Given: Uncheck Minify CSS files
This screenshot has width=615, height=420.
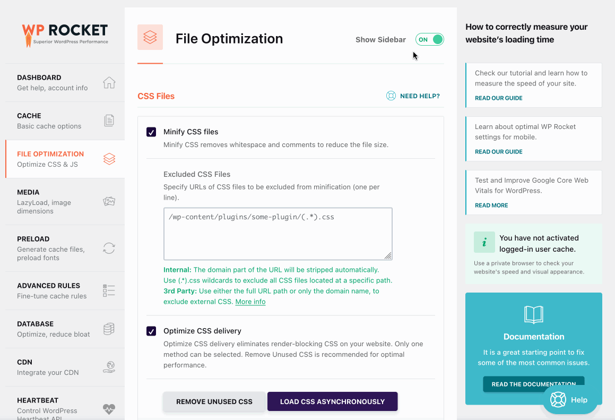Looking at the screenshot, I should click(151, 132).
